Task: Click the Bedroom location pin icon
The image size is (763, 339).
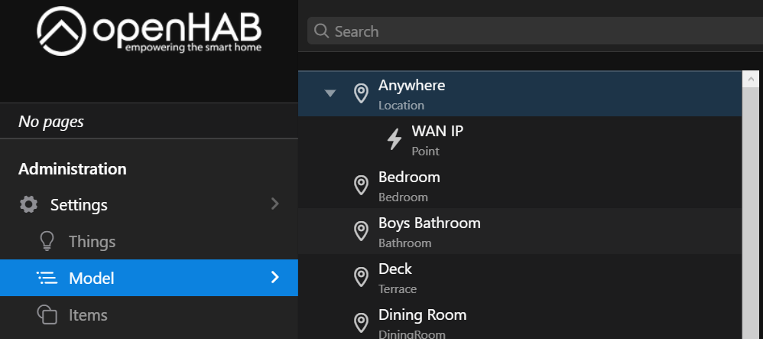Action: (361, 185)
